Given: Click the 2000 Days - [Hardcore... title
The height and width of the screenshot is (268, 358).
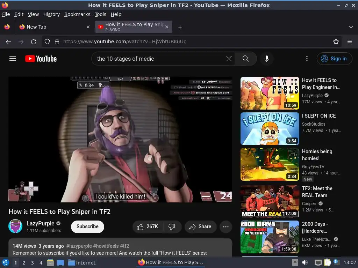Looking at the screenshot, I should point(315,228).
